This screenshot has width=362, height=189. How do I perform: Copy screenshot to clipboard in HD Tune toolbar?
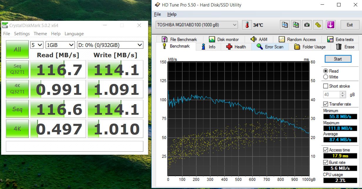pos(296,25)
